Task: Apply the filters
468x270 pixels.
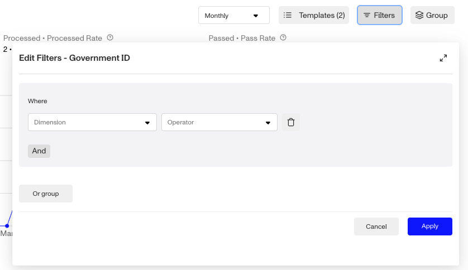Action: pos(429,226)
